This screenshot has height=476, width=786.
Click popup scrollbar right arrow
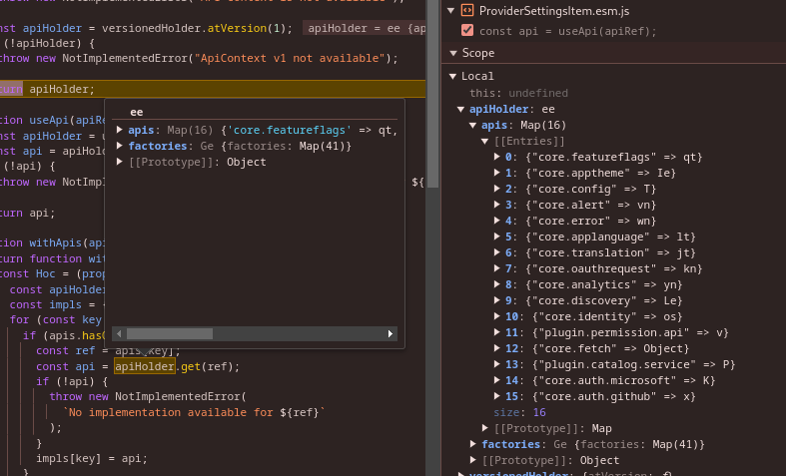click(393, 333)
